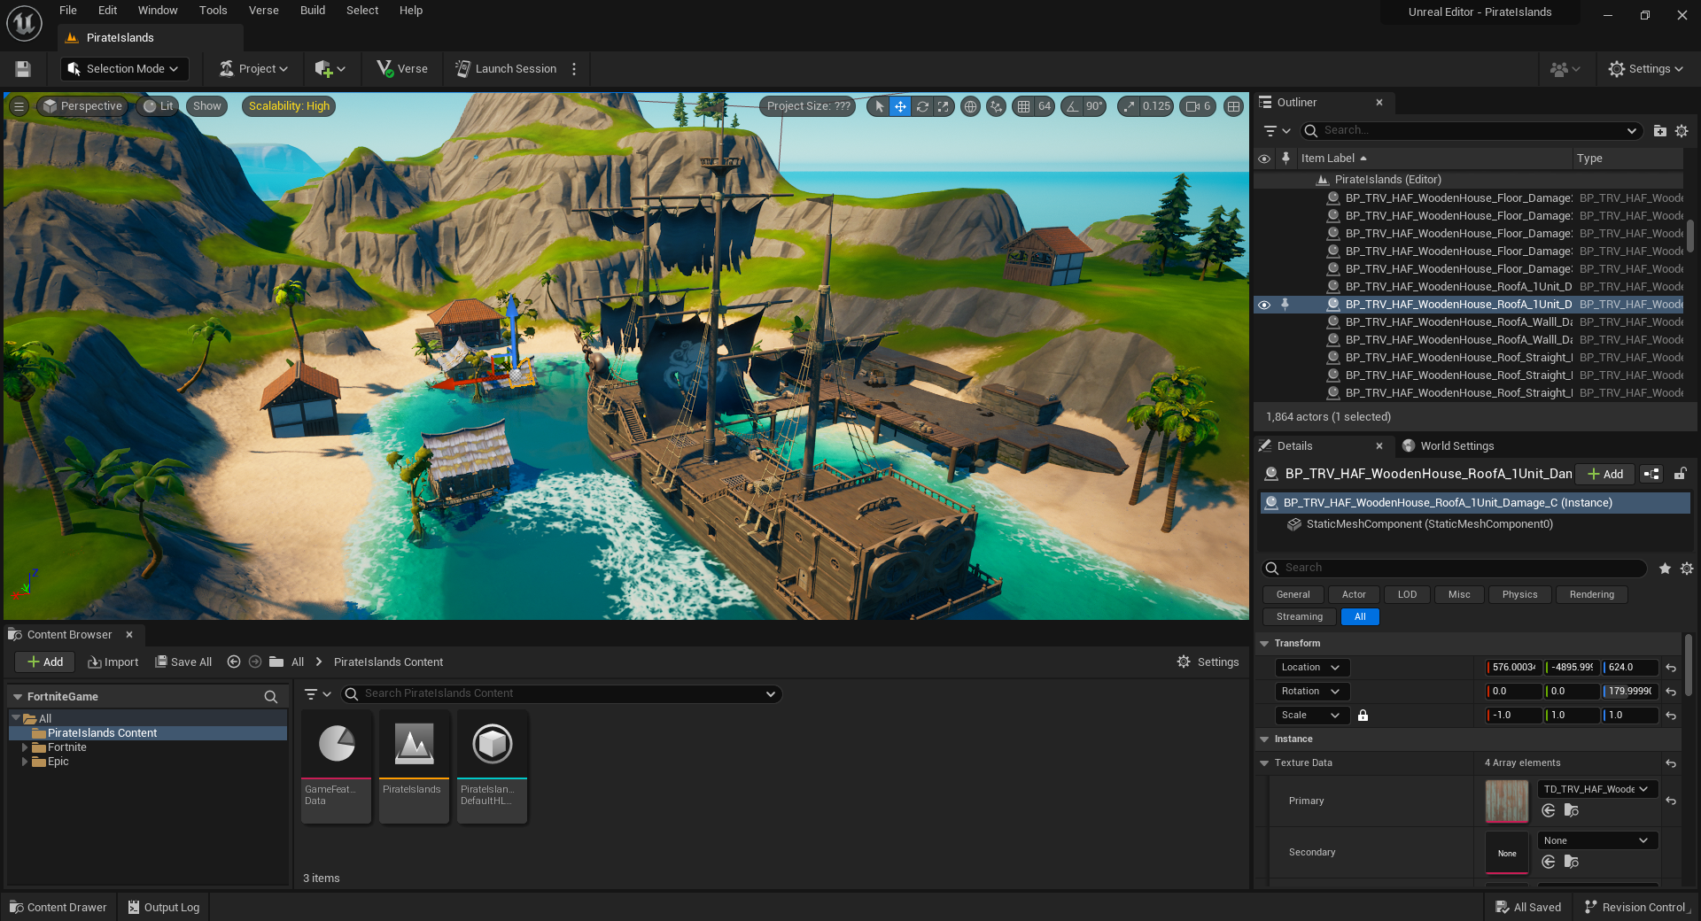
Task: Collapse the Transform section
Action: click(x=1265, y=644)
